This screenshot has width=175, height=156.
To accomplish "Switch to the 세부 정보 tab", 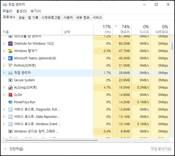I will [83, 18].
